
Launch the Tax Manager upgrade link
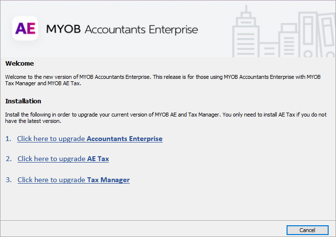coord(73,180)
